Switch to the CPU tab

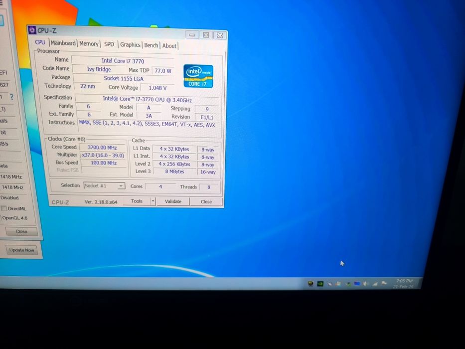point(40,42)
